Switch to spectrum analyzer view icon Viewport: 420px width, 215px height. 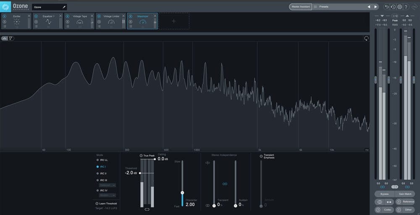coord(5,38)
